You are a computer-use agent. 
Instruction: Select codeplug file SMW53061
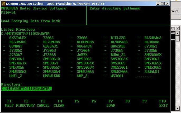point(119,67)
